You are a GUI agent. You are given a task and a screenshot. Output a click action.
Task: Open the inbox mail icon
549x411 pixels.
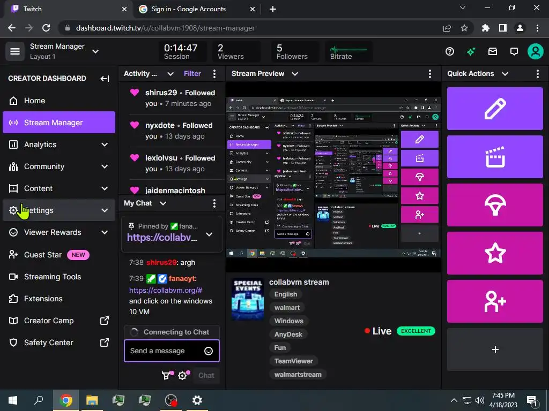pyautogui.click(x=493, y=52)
